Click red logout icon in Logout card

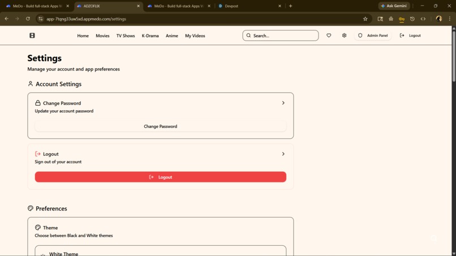(38, 154)
